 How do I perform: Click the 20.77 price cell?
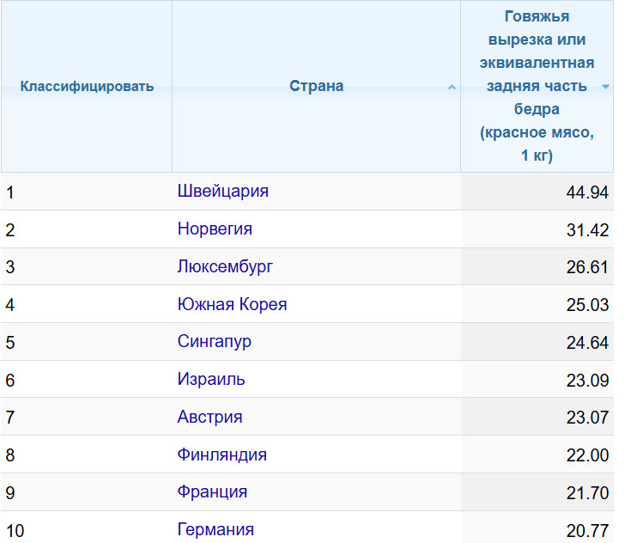[x=587, y=530]
